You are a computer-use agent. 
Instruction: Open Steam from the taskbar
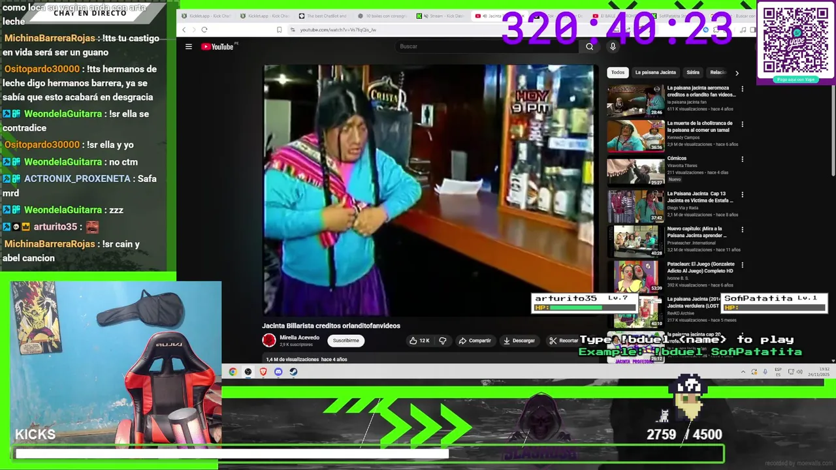293,371
